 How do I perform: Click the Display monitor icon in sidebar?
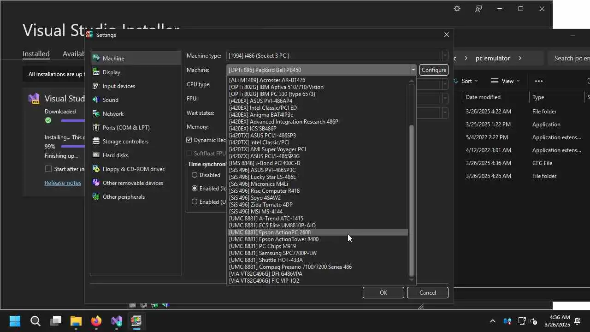click(x=96, y=72)
